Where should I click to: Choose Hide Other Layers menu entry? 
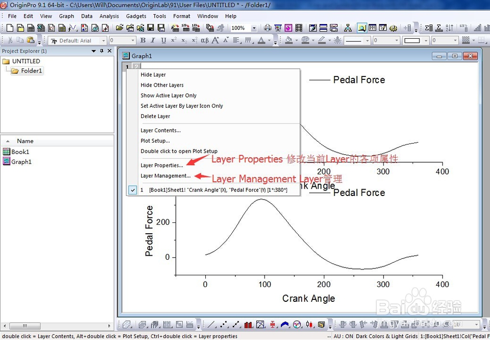(x=162, y=85)
